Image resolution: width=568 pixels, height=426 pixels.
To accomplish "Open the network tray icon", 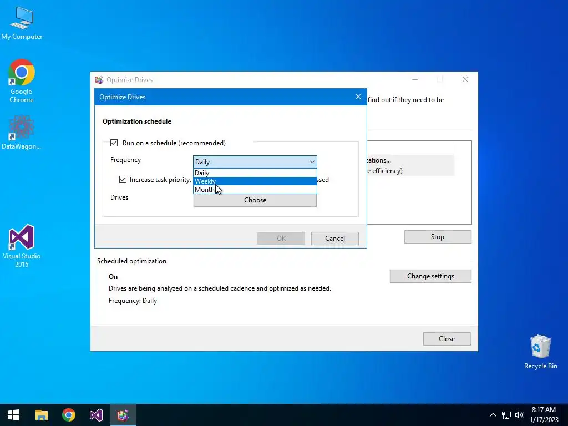I will [506, 415].
